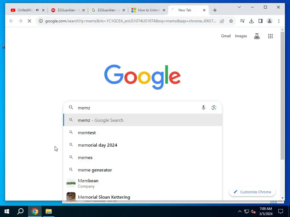Open the media control icon
Screen dimensions: 290x217
242,21
